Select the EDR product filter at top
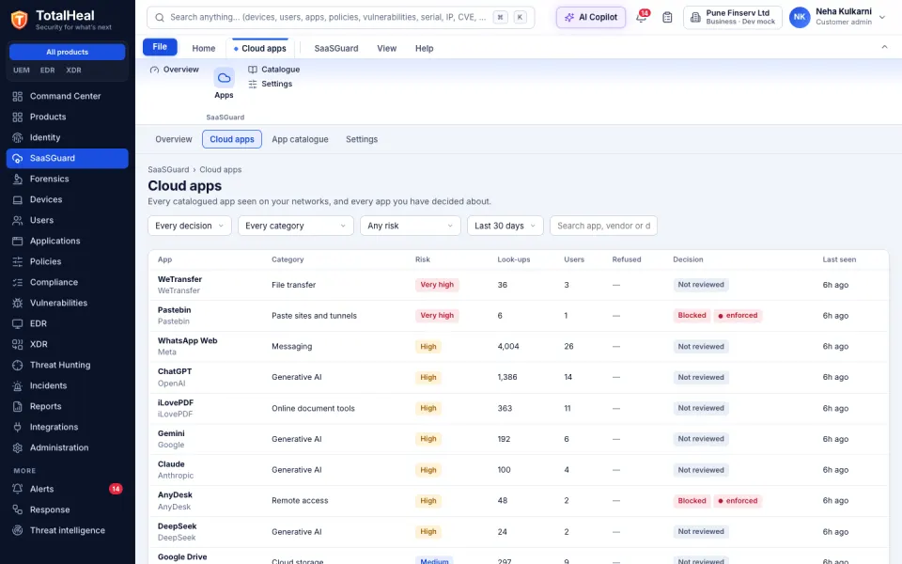The width and height of the screenshot is (902, 564). (x=48, y=70)
